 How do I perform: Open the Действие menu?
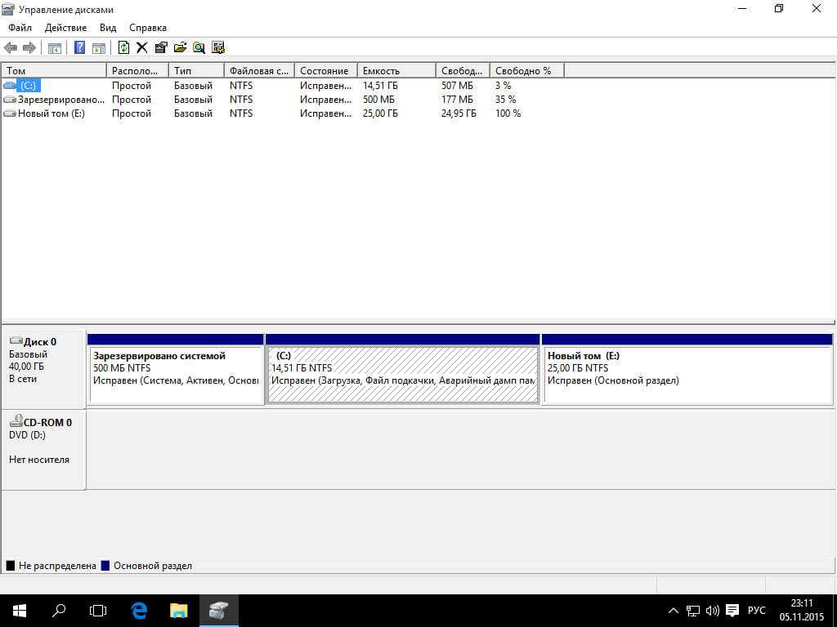tap(65, 28)
